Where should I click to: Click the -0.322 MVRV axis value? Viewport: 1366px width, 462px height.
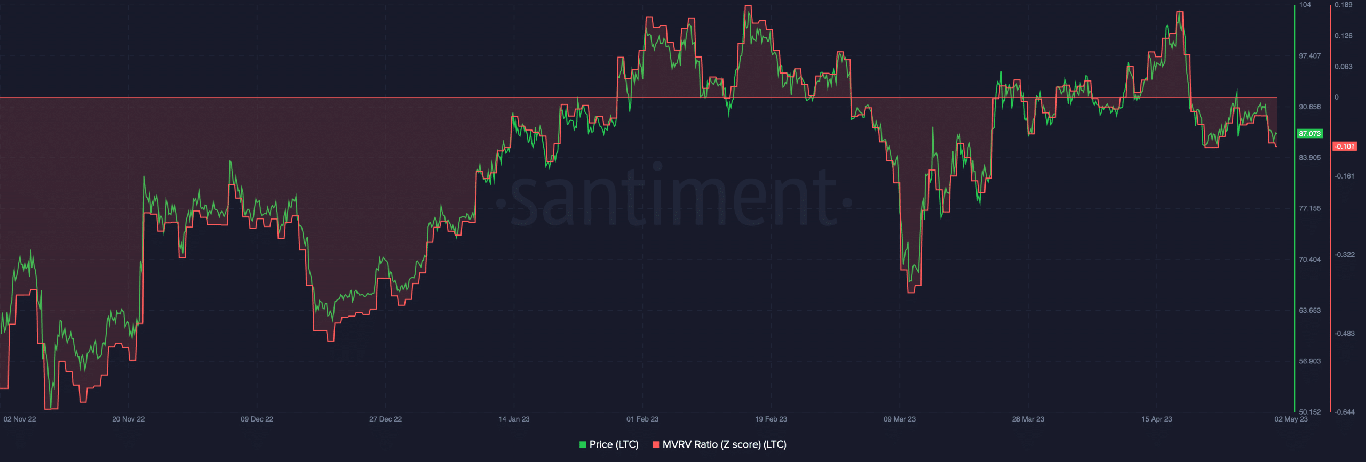pyautogui.click(x=1345, y=255)
